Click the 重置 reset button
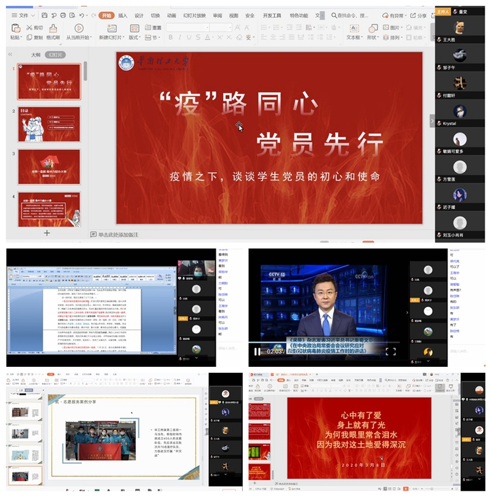The height and width of the screenshot is (497, 491). (153, 28)
